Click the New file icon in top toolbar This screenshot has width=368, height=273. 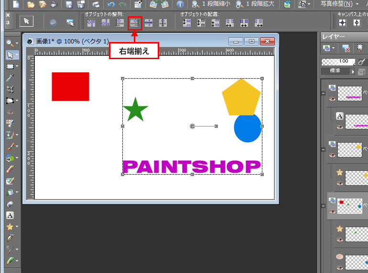coord(16,4)
